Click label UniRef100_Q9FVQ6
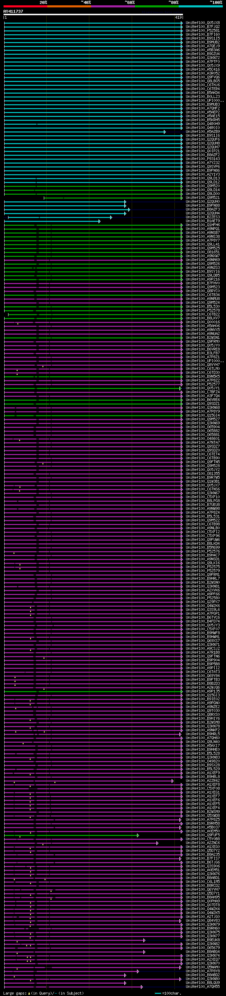Viewport: 226px width, 996px height. [x=203, y=77]
